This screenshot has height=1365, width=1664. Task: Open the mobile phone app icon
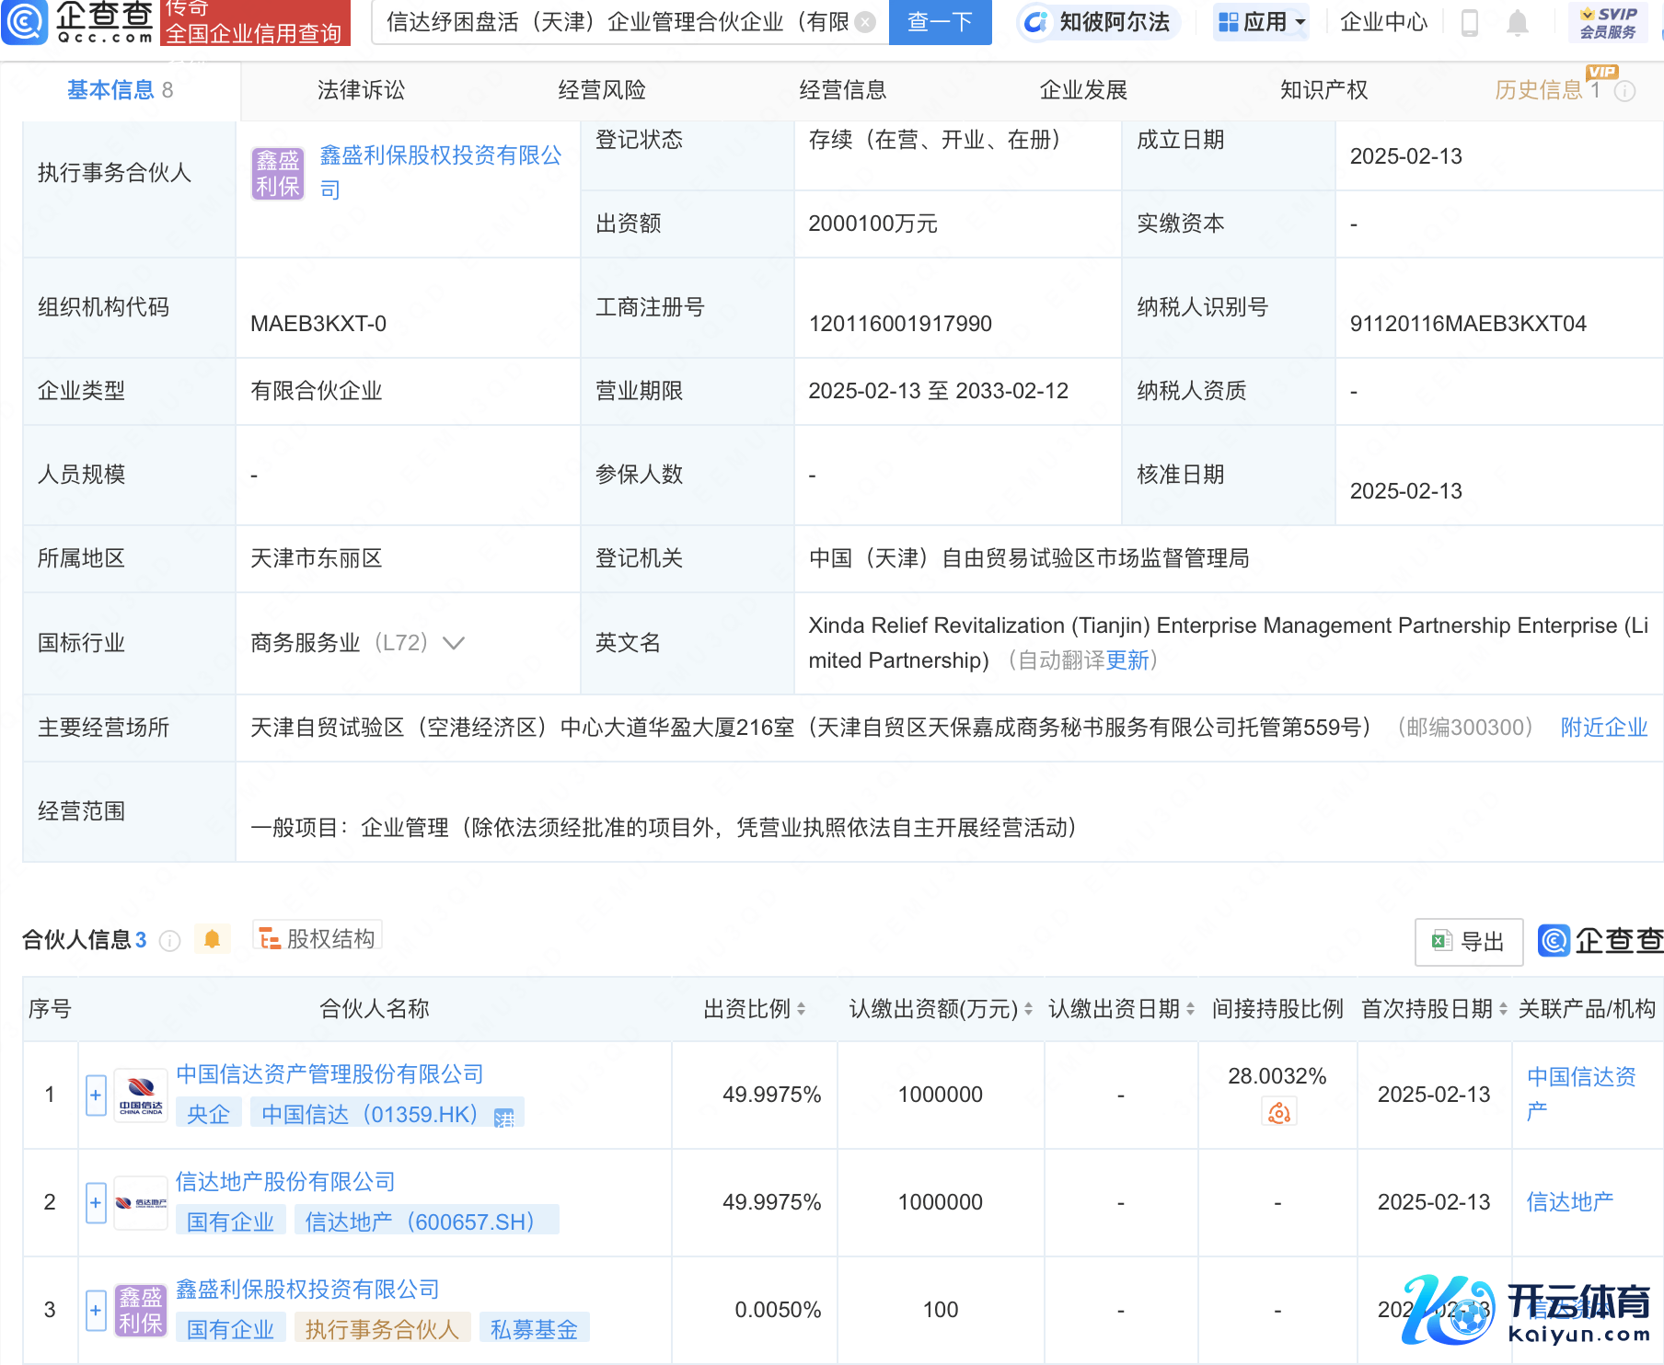coord(1469,22)
